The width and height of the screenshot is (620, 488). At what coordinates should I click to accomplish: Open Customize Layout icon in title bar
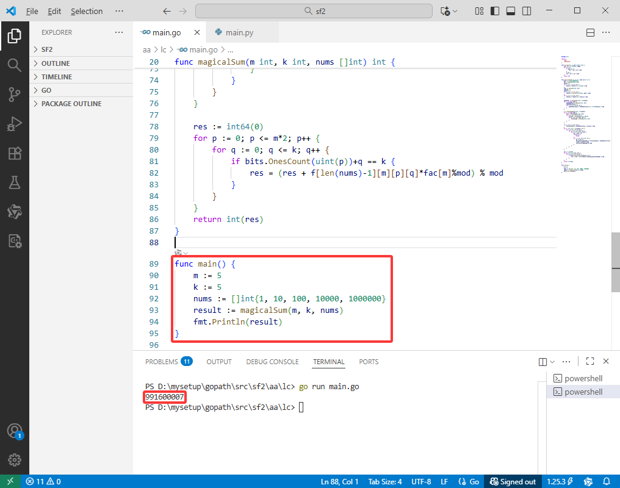coord(479,11)
